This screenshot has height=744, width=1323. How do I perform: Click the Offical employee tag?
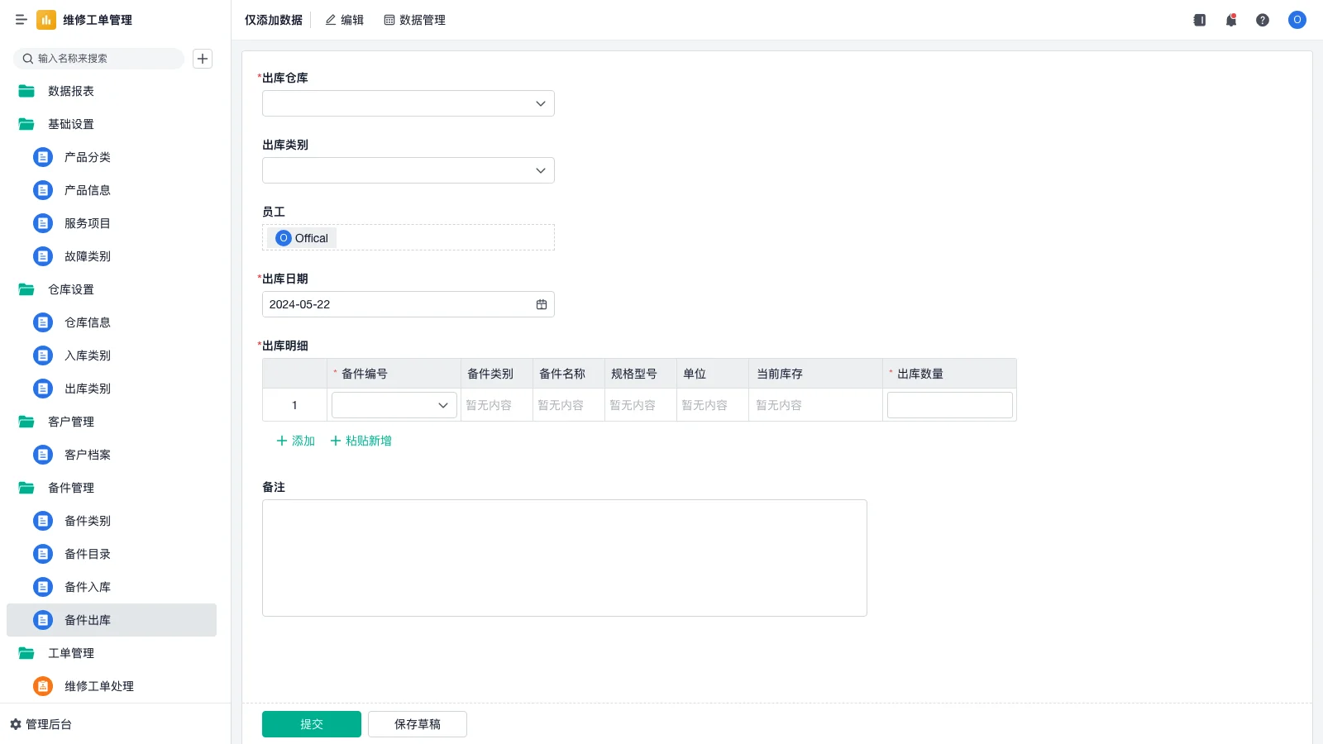[302, 238]
